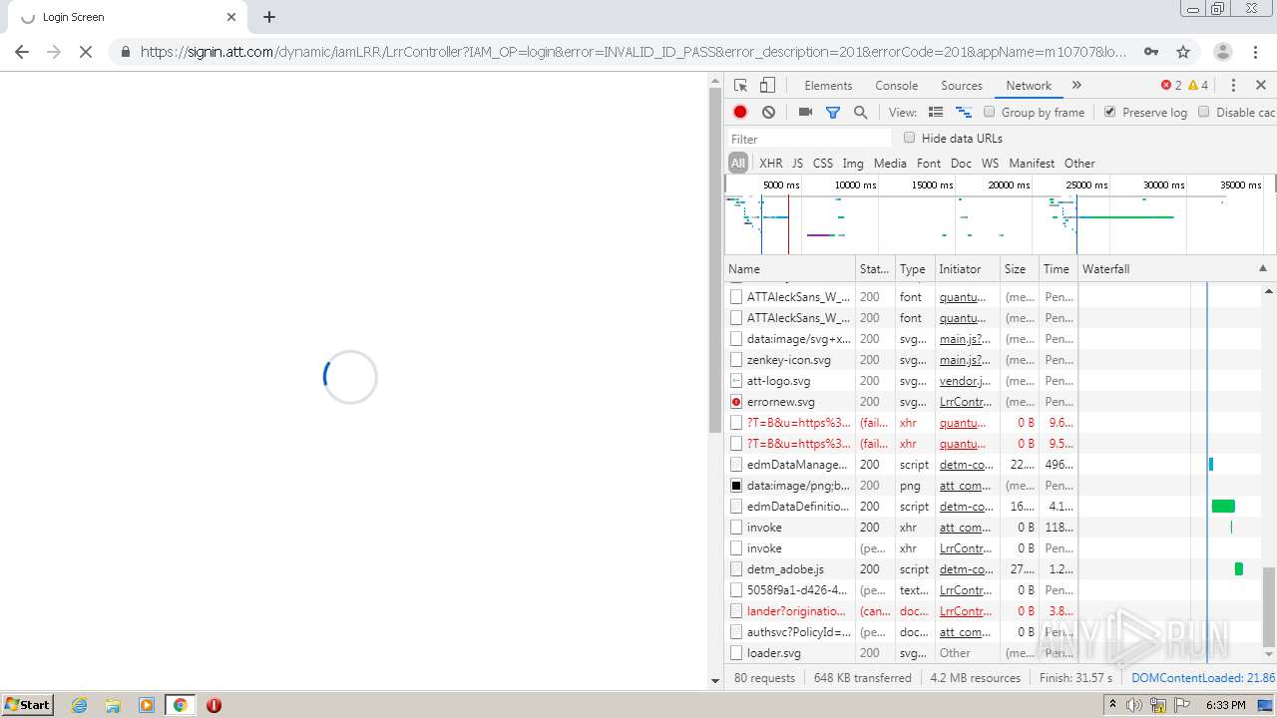Enable Group by frame checkbox
Image resolution: width=1277 pixels, height=718 pixels.
[x=990, y=112]
